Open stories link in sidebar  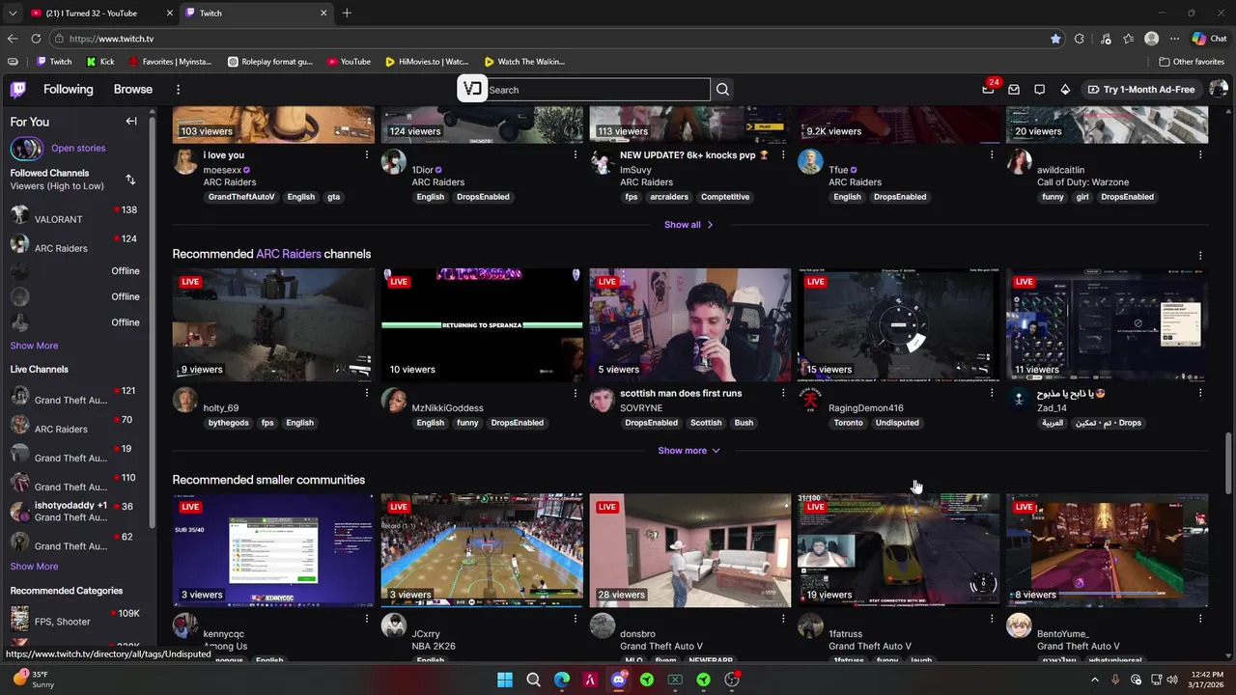[78, 149]
